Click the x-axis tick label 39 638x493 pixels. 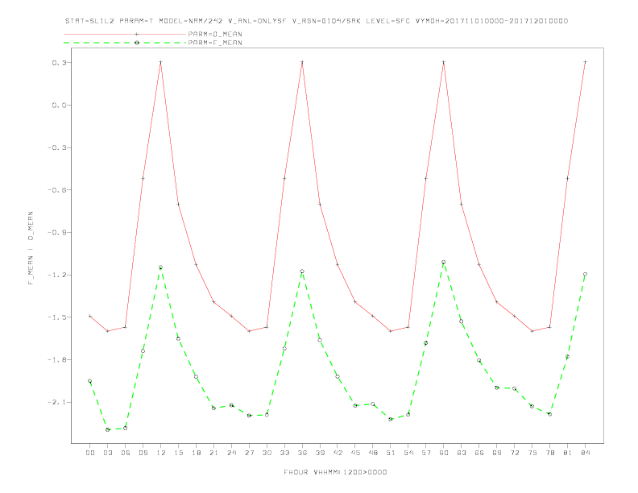coord(320,453)
